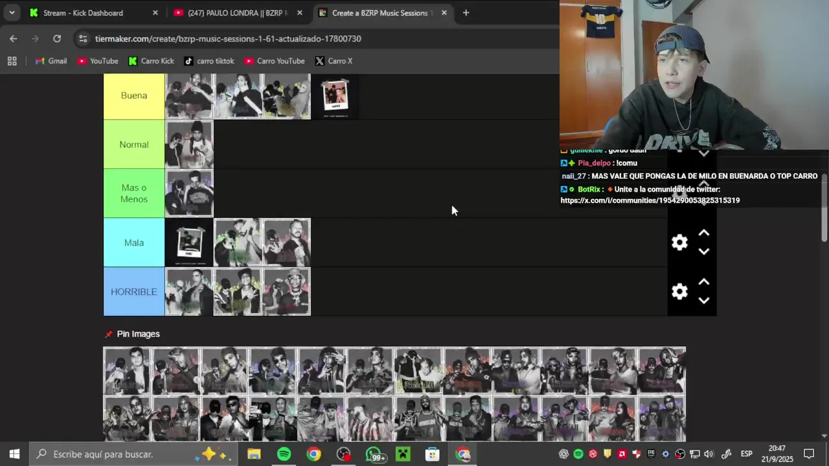
Task: Click the Windows search box
Action: coord(131,454)
